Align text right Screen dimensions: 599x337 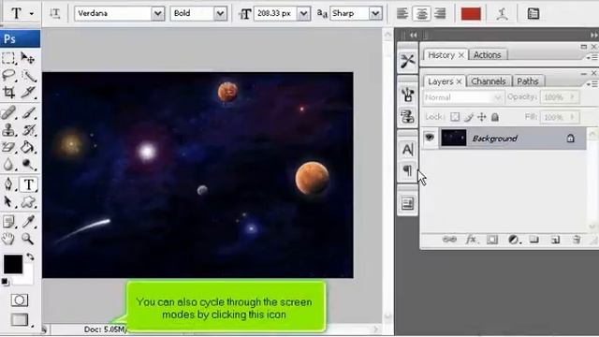441,14
